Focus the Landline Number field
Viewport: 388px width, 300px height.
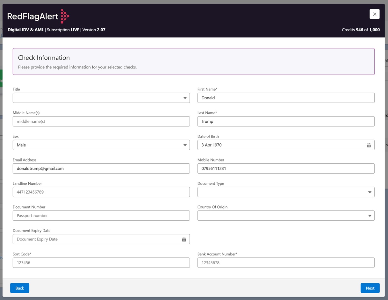pos(101,192)
